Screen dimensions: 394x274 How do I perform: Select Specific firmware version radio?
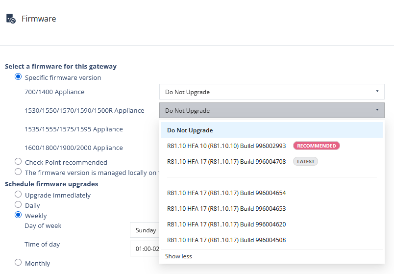point(18,76)
